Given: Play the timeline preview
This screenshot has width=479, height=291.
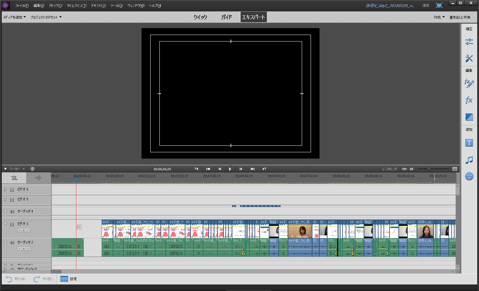Looking at the screenshot, I should tap(230, 169).
